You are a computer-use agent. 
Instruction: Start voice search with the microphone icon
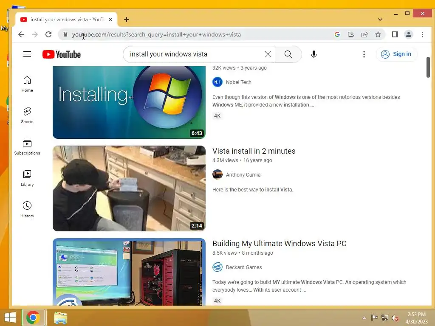pyautogui.click(x=314, y=54)
